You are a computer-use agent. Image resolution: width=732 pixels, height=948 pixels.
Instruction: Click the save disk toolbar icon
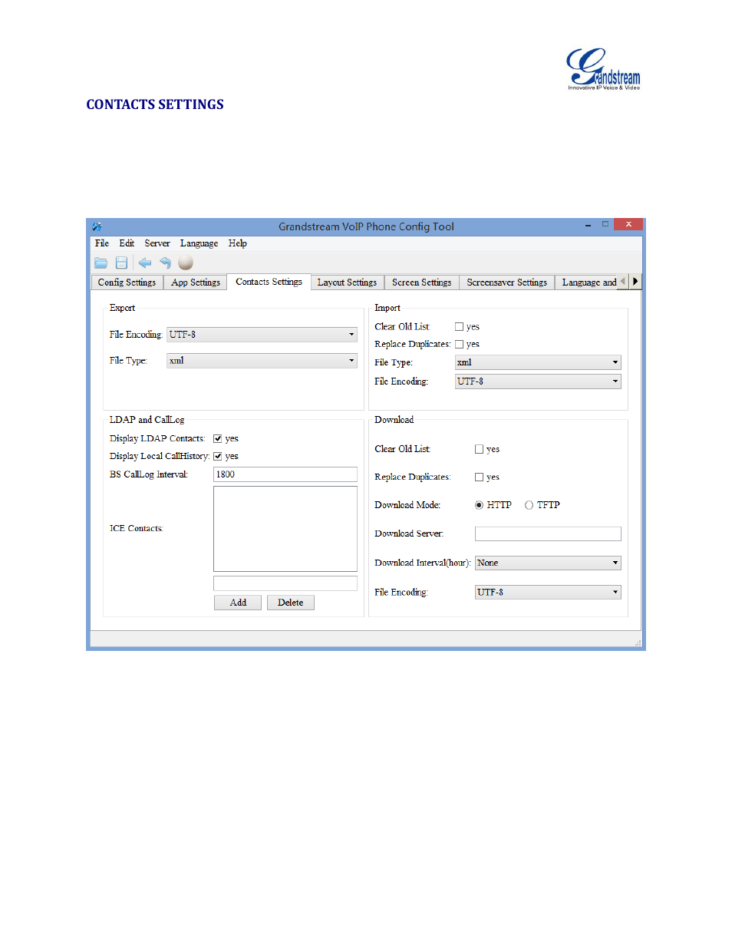click(121, 263)
